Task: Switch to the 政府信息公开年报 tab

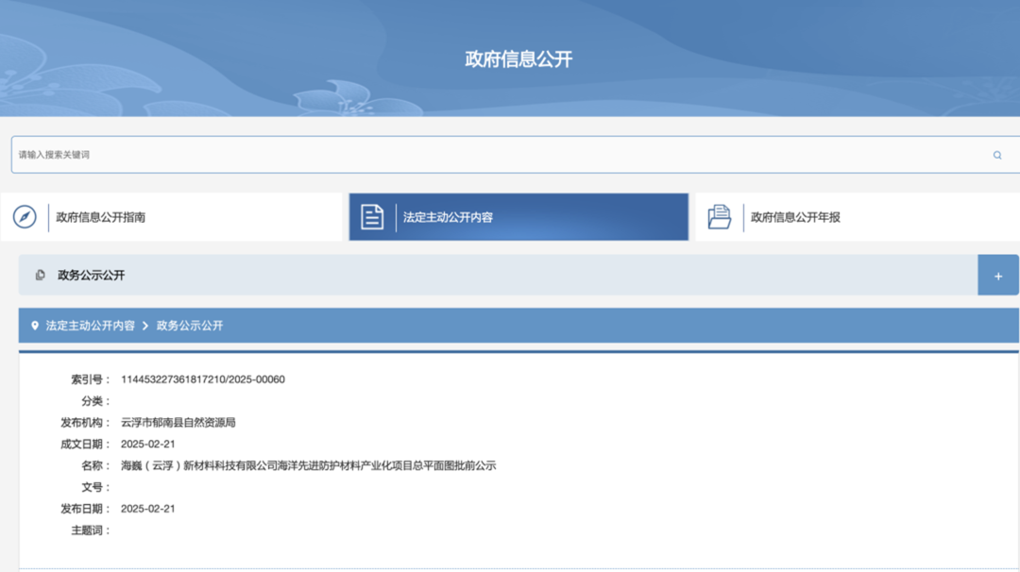Action: (x=795, y=217)
